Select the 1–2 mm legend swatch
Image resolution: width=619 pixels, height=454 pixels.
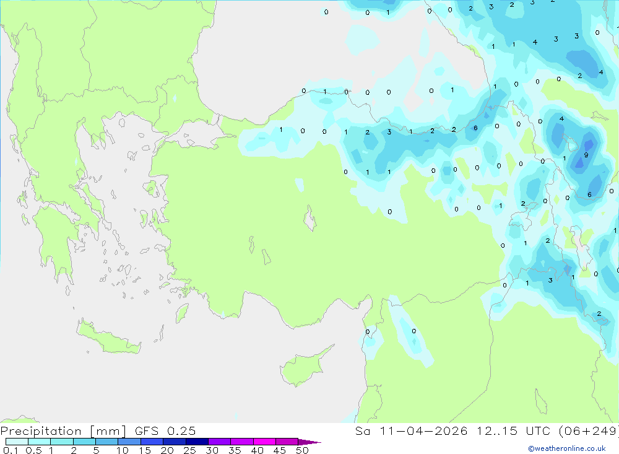(62, 442)
